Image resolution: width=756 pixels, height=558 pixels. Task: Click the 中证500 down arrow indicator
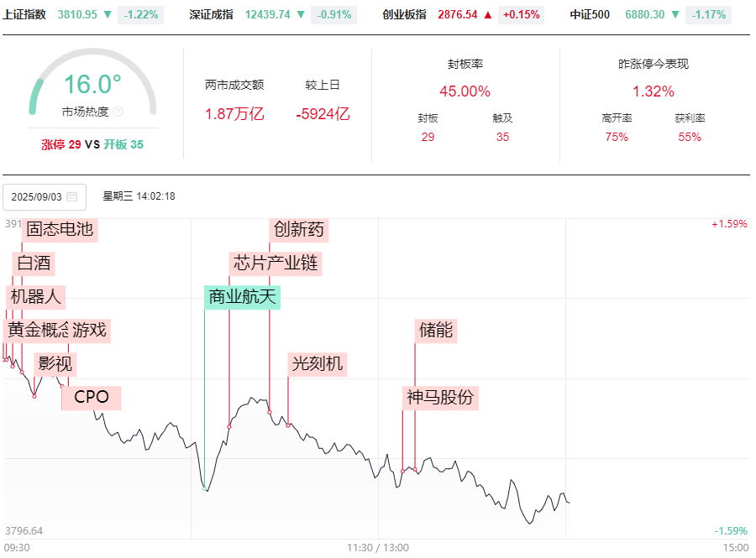(675, 14)
